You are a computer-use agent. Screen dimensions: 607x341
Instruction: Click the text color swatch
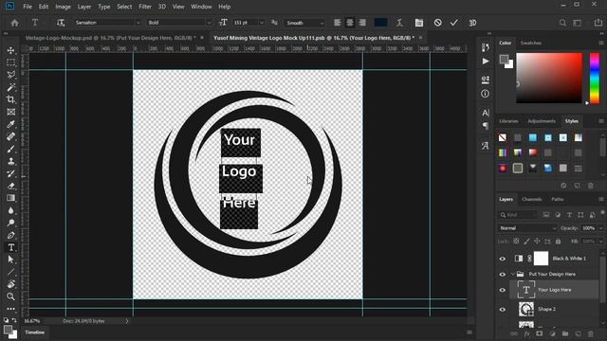[x=381, y=23]
